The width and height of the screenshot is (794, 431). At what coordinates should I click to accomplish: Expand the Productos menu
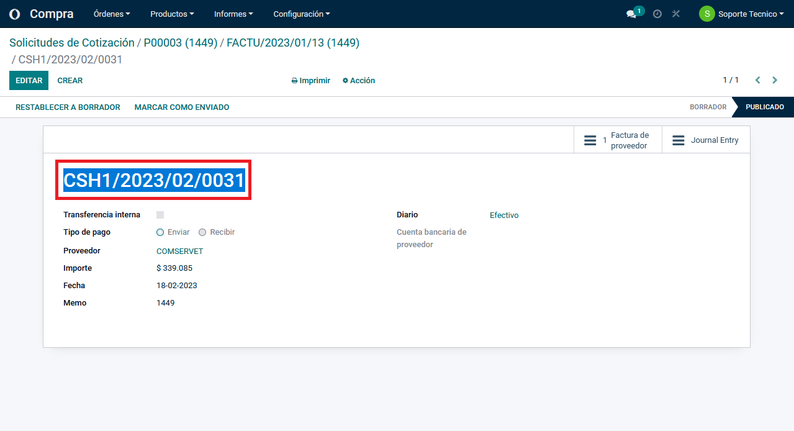pos(172,14)
